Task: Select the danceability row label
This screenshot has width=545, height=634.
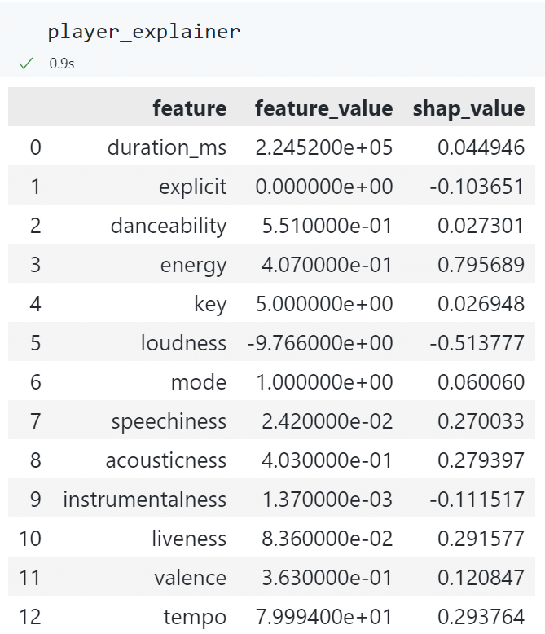Action: 169,226
